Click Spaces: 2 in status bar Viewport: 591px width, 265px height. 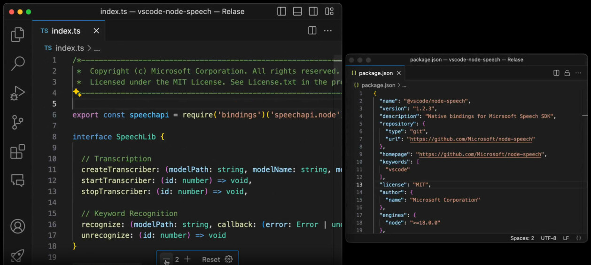tap(522, 238)
